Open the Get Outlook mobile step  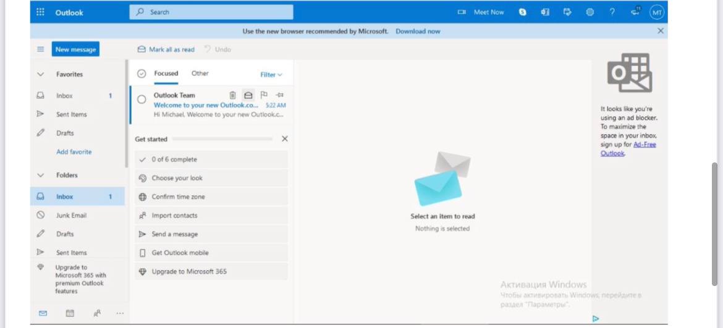pyautogui.click(x=211, y=253)
